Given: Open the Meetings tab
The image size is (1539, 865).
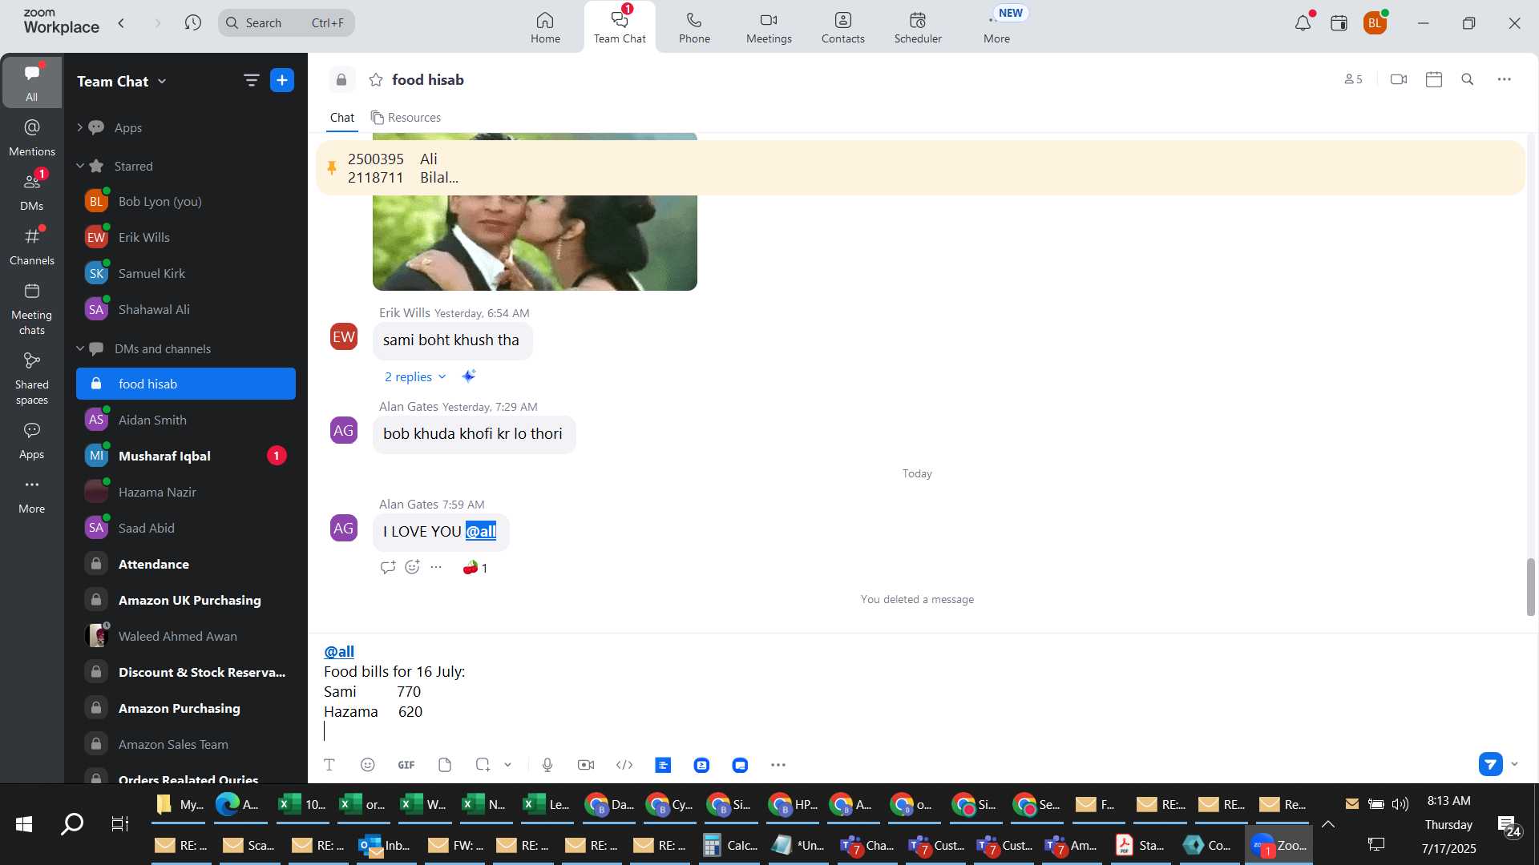Looking at the screenshot, I should [769, 27].
